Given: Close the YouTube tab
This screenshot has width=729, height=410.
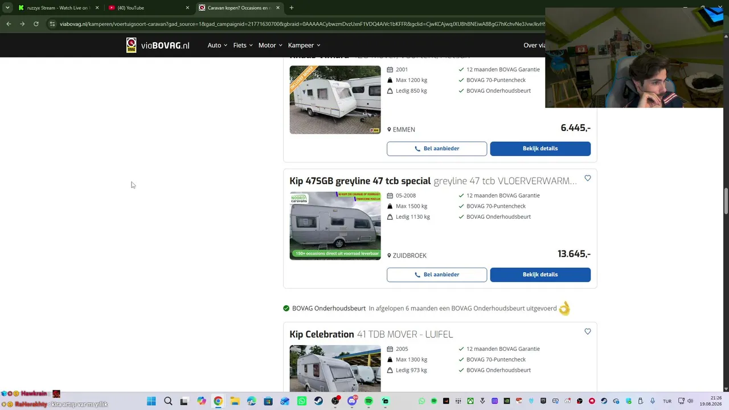Looking at the screenshot, I should point(187,8).
